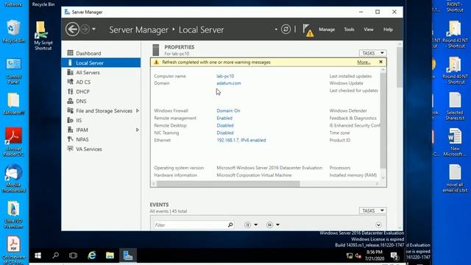The width and height of the screenshot is (471, 265).
Task: Click domain adatum.com link
Action: (229, 83)
